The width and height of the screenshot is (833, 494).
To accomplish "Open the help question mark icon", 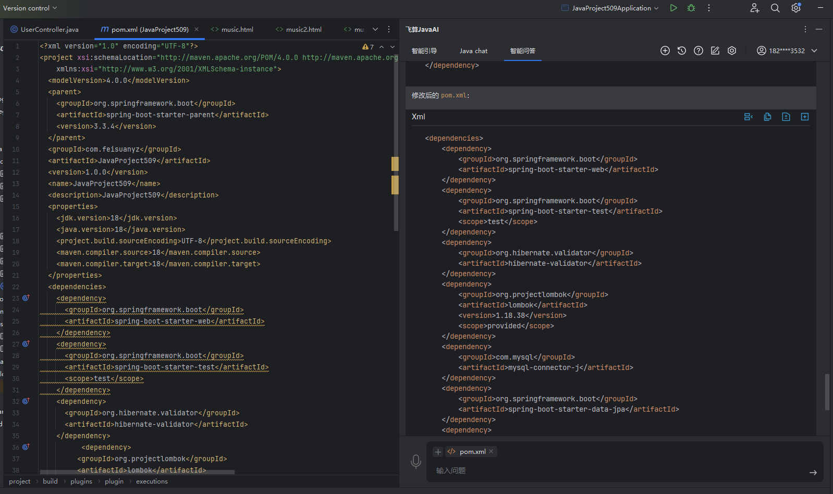I will [x=699, y=51].
